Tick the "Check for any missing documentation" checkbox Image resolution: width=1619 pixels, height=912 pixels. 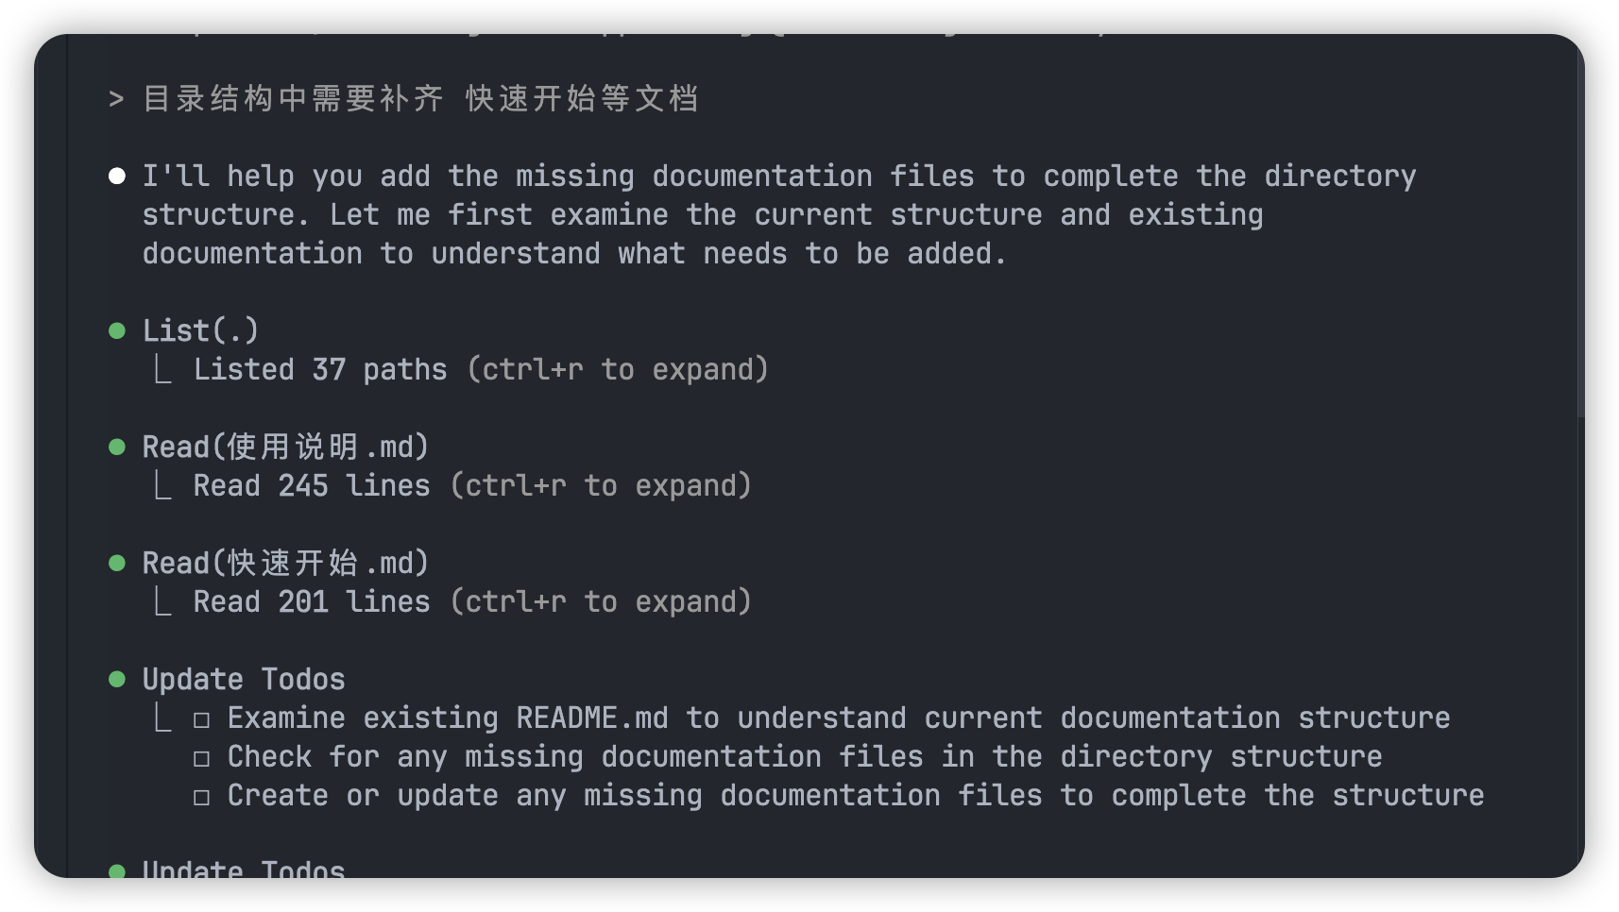[201, 758]
